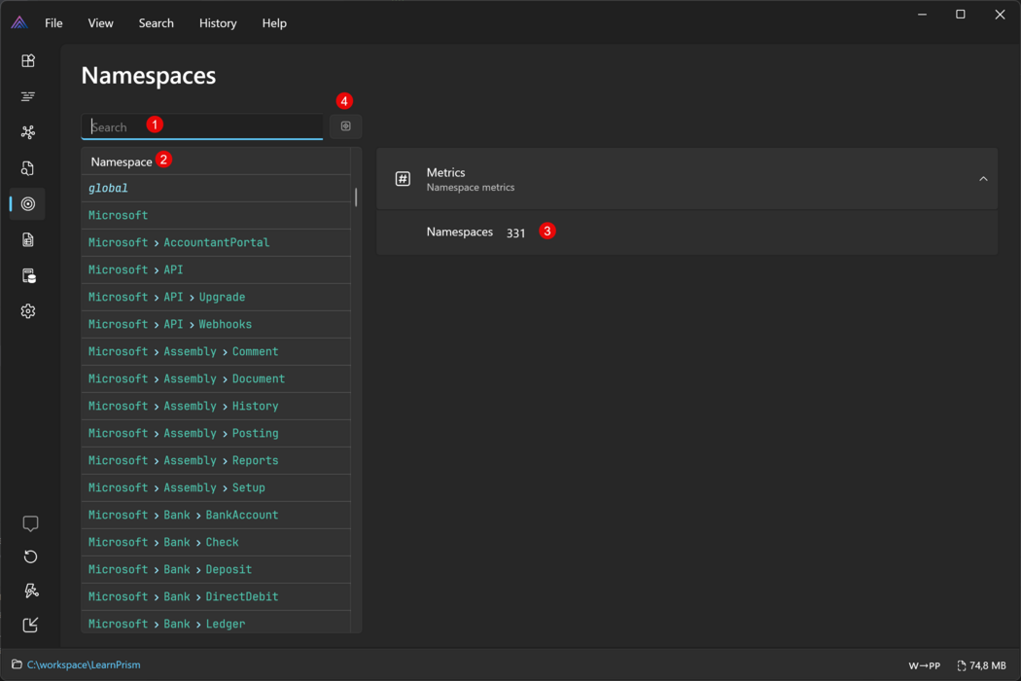The image size is (1021, 681).
Task: Open the History menu
Action: click(218, 23)
